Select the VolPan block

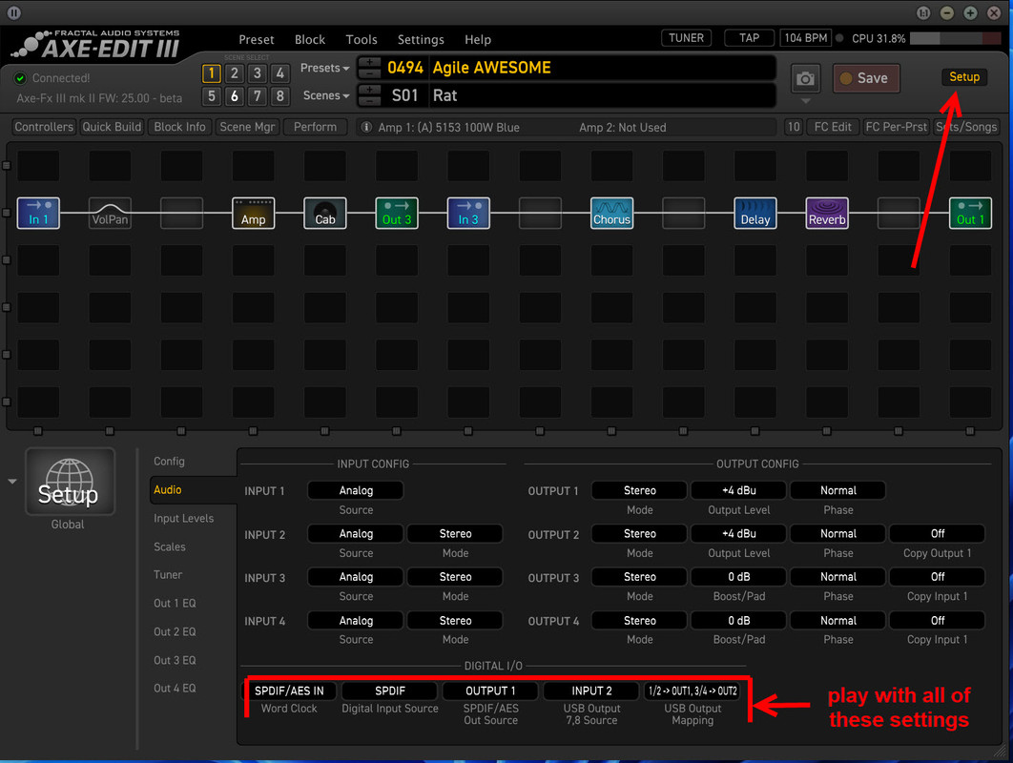(110, 214)
